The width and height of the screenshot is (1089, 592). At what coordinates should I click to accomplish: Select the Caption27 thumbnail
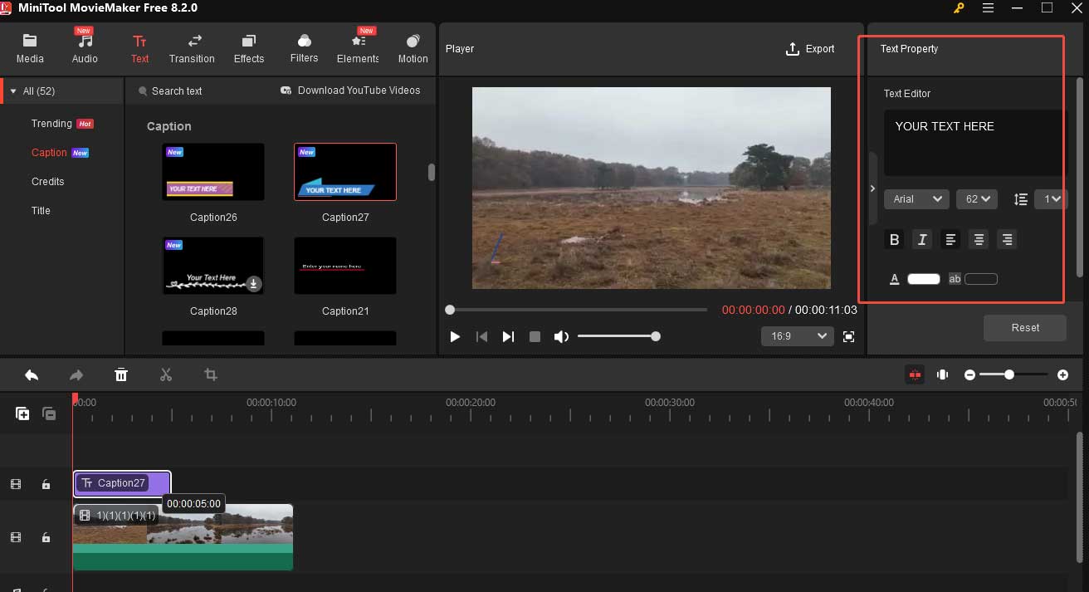pyautogui.click(x=345, y=172)
